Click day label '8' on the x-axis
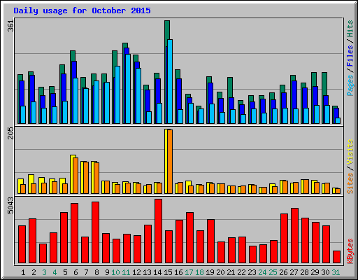 click(96, 272)
